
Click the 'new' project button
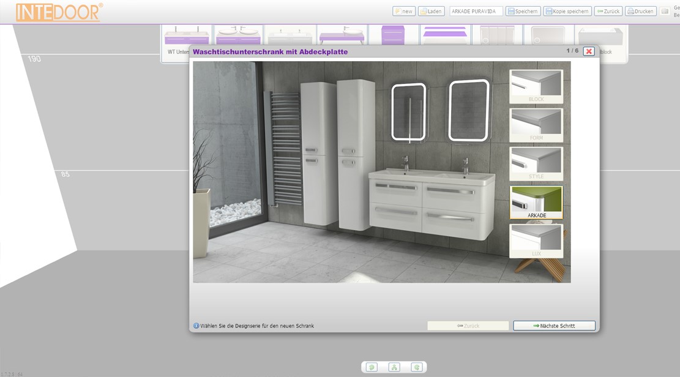[404, 11]
